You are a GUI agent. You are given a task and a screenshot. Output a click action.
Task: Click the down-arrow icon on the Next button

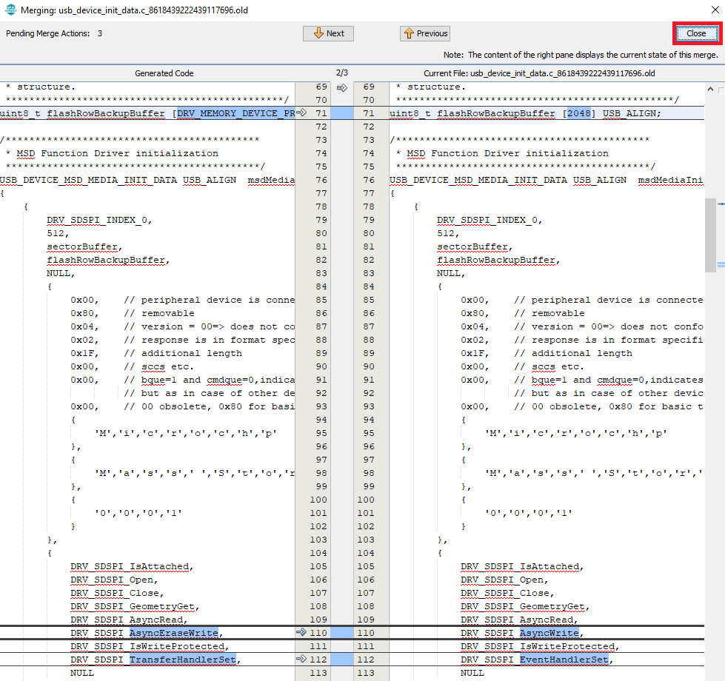tap(318, 33)
